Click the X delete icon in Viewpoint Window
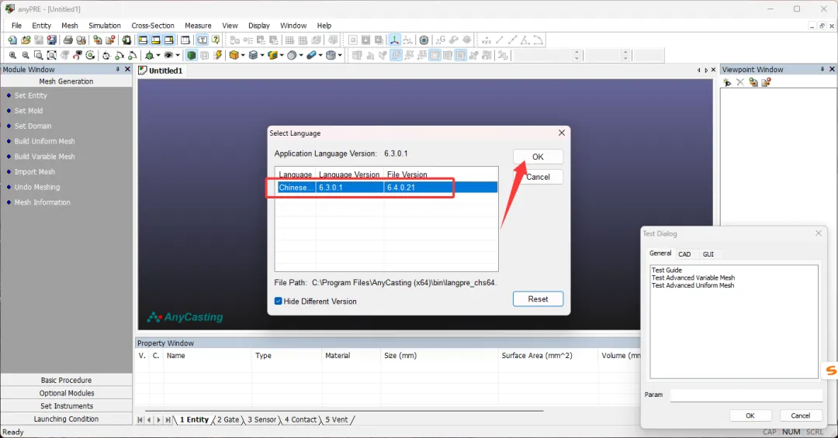Image resolution: width=838 pixels, height=438 pixels. tap(740, 82)
